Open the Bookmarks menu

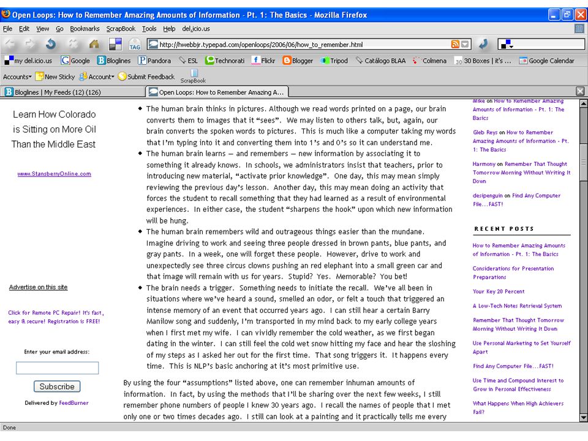85,29
